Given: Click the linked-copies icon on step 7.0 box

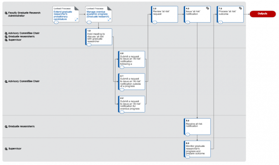Looking at the screenshot, I should [x=240, y=8].
